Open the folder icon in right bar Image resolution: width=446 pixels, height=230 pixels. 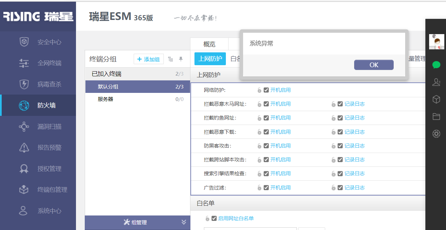click(x=436, y=117)
